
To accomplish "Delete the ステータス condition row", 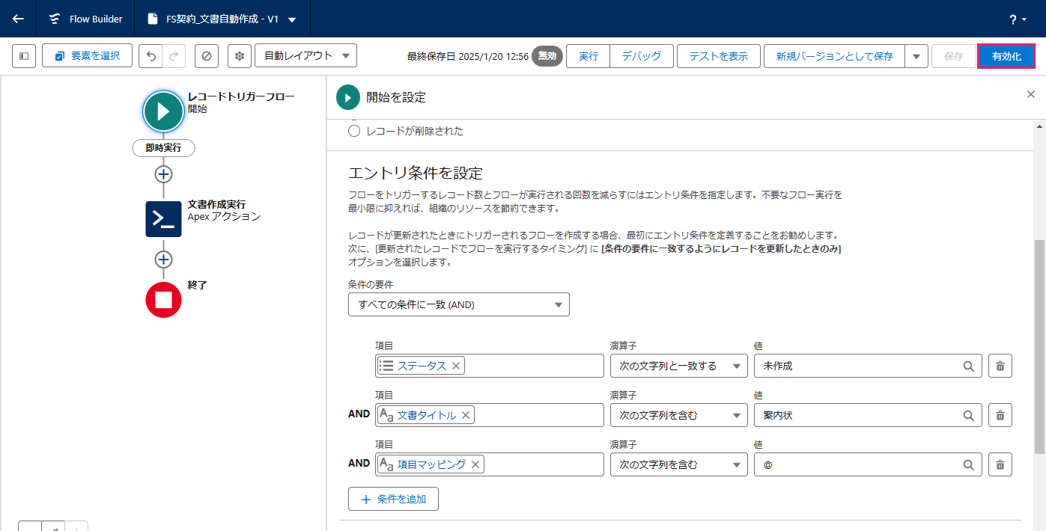I will click(1000, 366).
